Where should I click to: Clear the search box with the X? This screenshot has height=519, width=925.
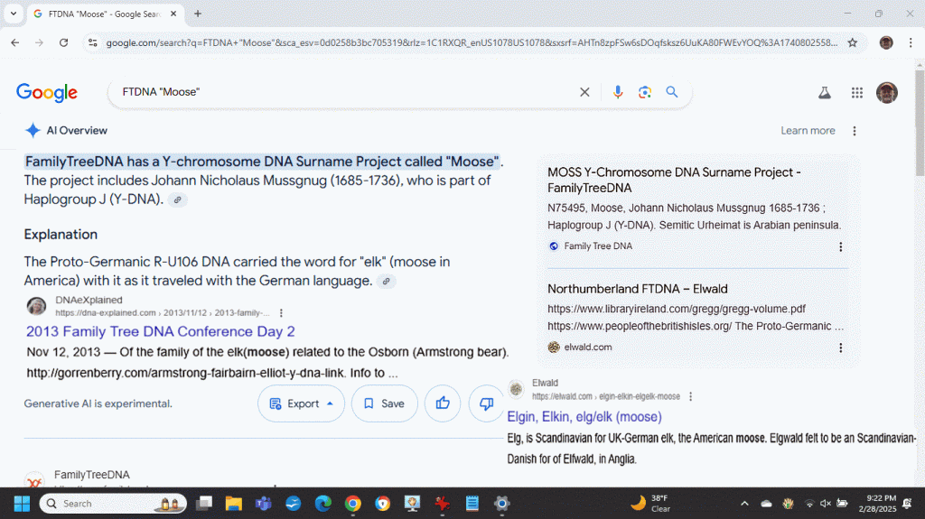[x=584, y=92]
